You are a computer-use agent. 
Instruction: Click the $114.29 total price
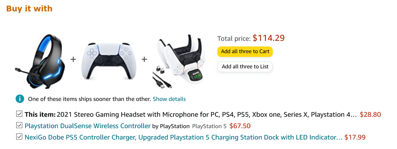[x=269, y=38]
